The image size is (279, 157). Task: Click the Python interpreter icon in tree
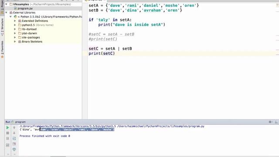(15, 17)
